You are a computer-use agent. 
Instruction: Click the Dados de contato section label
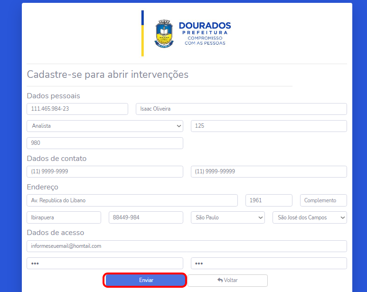point(56,159)
